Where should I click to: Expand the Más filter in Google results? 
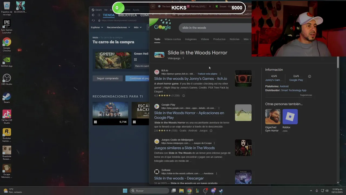pyautogui.click(x=247, y=39)
